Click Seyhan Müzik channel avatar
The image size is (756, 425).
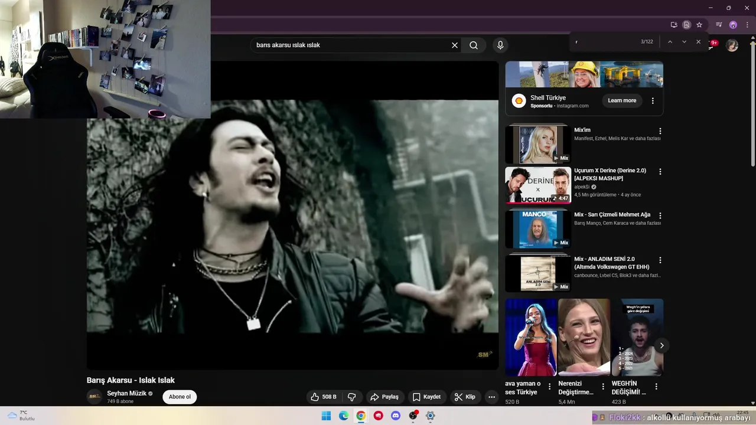[x=94, y=397]
